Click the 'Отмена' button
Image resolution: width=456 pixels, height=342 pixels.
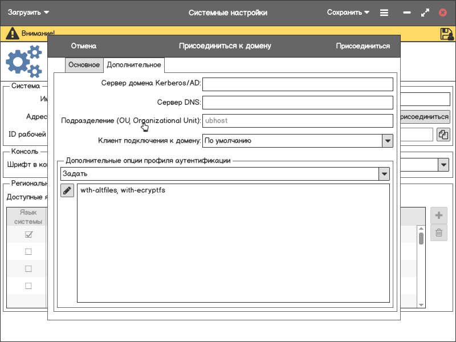(x=83, y=46)
